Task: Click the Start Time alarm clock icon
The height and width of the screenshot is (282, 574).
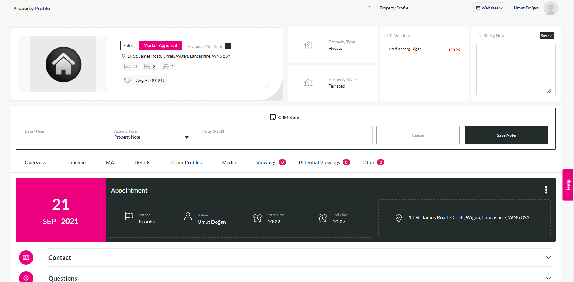Action: pyautogui.click(x=258, y=218)
